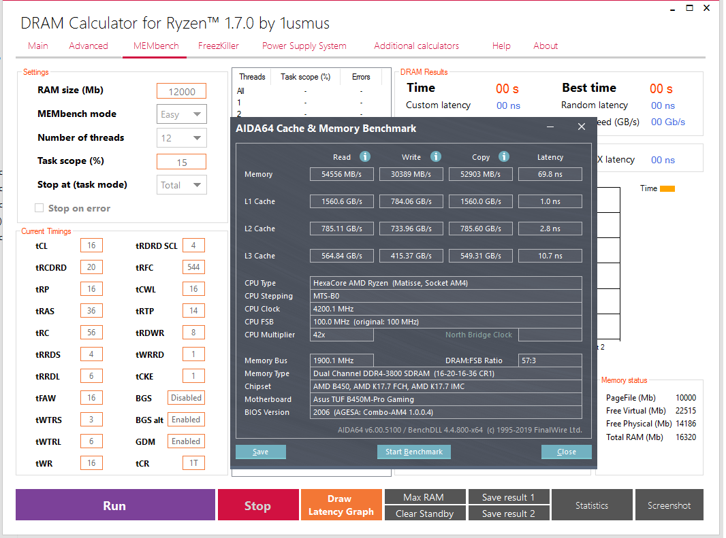Close the AIDA64 dialog with X

(x=582, y=127)
